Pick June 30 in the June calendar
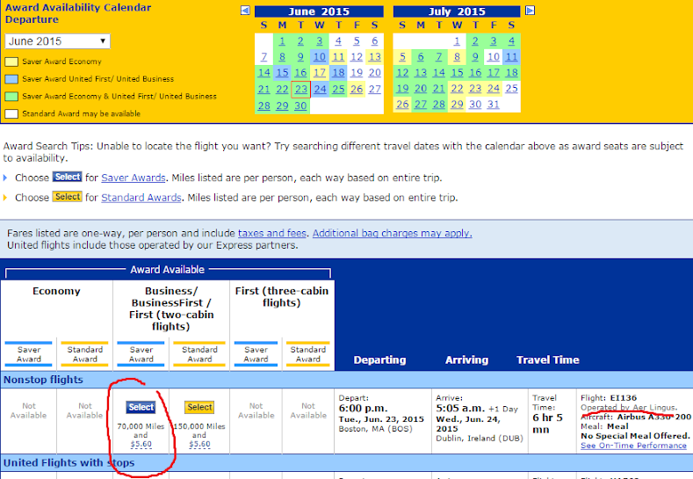The height and width of the screenshot is (479, 693). [x=300, y=105]
